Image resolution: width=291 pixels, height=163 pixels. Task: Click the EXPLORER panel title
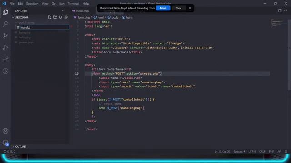tap(21, 11)
